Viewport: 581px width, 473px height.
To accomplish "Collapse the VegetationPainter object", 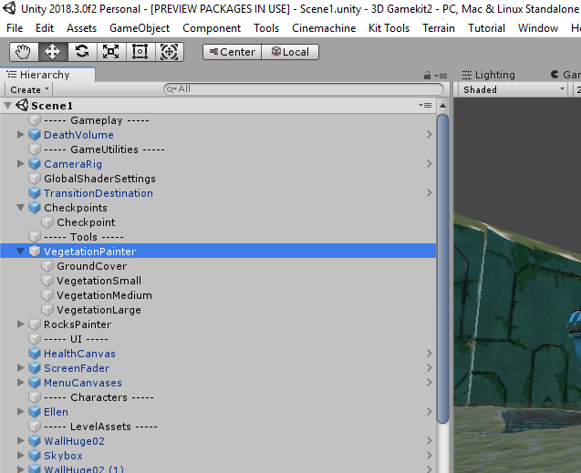I will pos(21,252).
